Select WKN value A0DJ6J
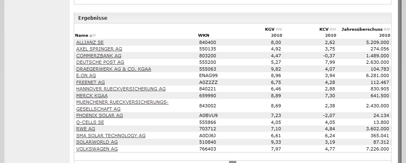 coord(208,136)
